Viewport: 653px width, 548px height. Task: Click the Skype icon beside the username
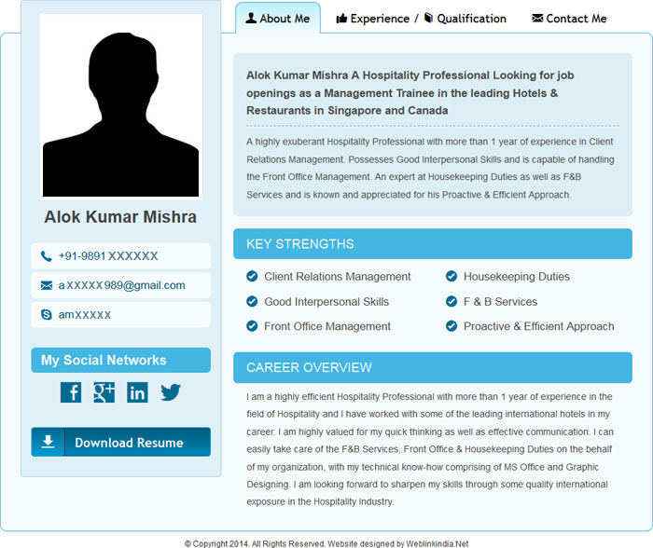click(47, 315)
